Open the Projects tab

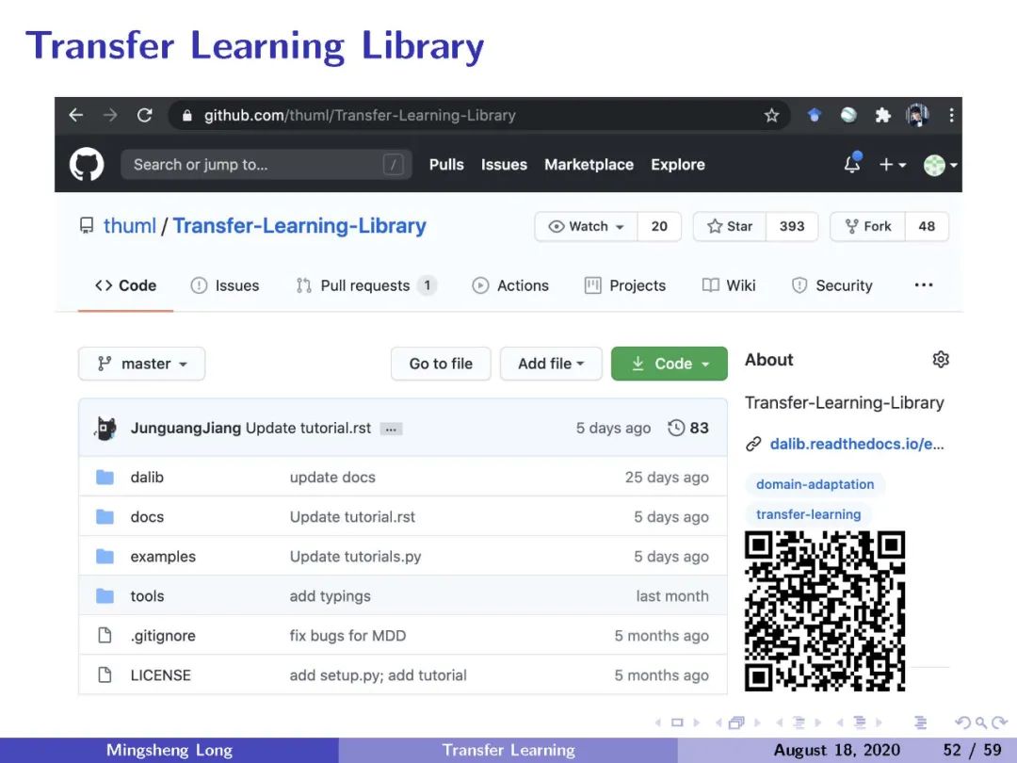tap(625, 285)
